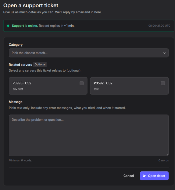Click the textarea resize handle

pos(167,154)
